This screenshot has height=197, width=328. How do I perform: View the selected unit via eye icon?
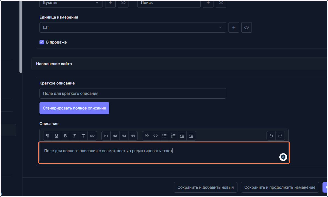click(x=247, y=28)
